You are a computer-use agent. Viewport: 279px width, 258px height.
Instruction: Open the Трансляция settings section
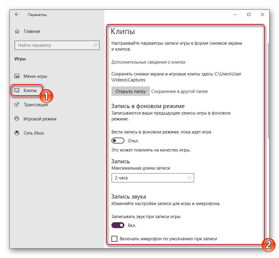click(x=35, y=105)
